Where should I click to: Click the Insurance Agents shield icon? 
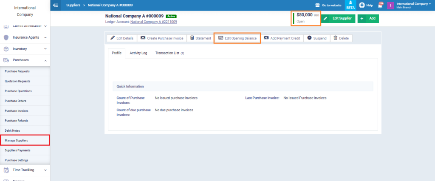point(6,37)
